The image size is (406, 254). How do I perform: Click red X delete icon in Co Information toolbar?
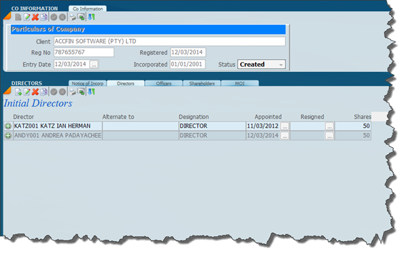[35, 18]
